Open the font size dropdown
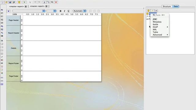Screen dimensions: 196x110 point(51,11)
